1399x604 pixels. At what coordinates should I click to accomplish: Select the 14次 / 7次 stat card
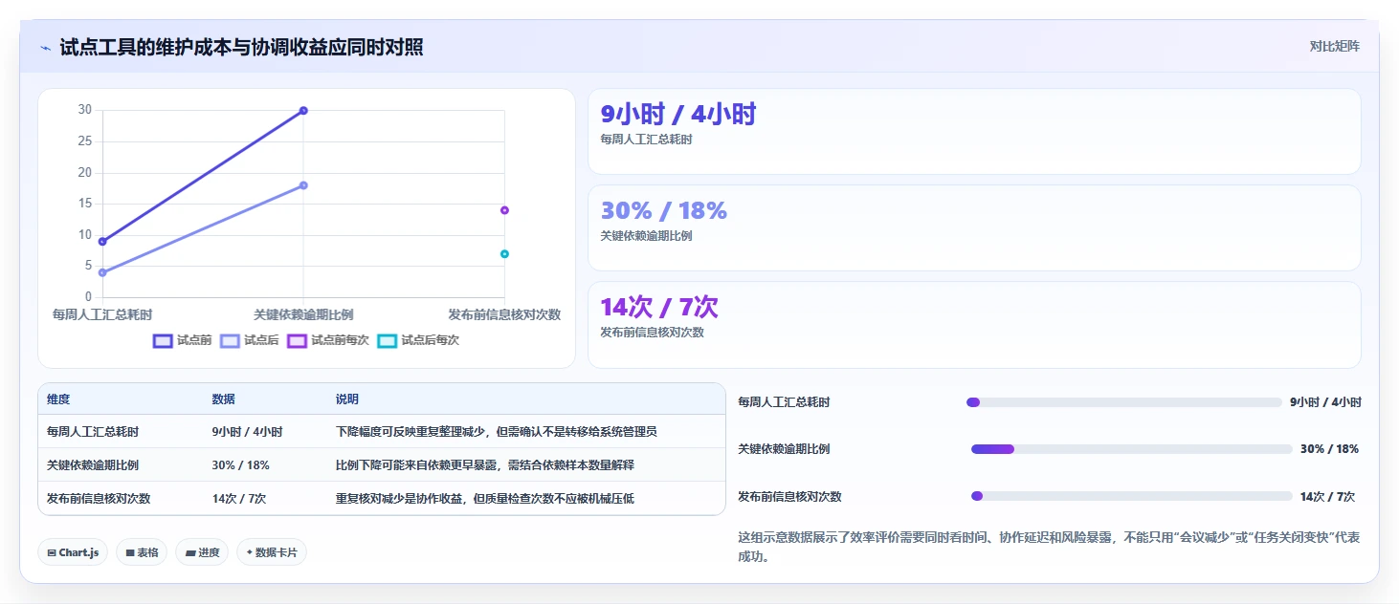tap(974, 325)
